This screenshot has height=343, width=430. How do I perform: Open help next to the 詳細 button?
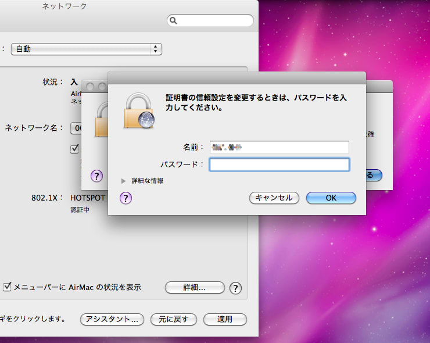point(235,288)
